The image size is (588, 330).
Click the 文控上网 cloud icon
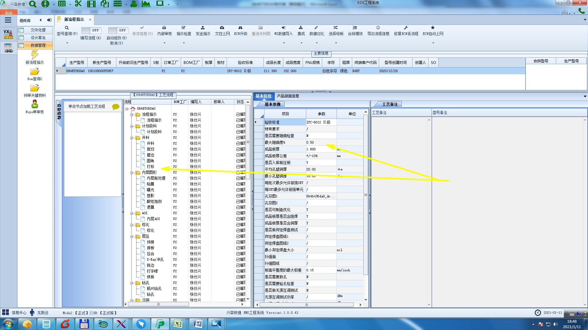[222, 28]
